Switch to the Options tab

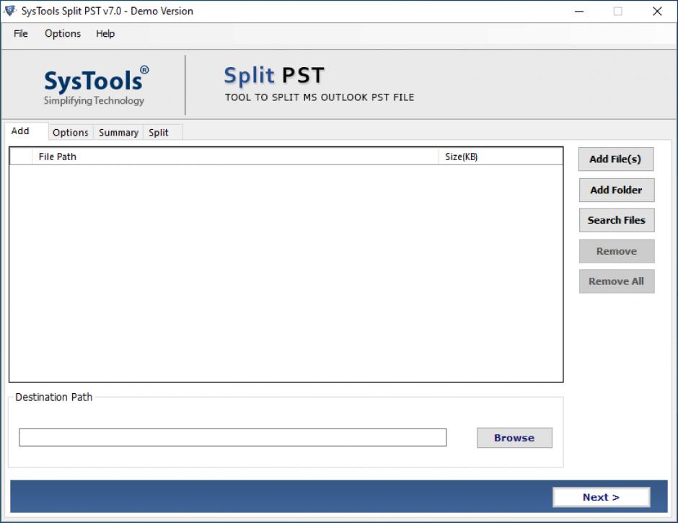pyautogui.click(x=71, y=132)
